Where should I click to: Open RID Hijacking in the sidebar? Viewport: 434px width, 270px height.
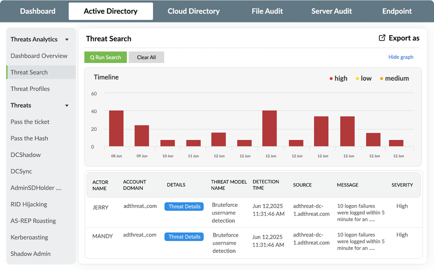29,204
